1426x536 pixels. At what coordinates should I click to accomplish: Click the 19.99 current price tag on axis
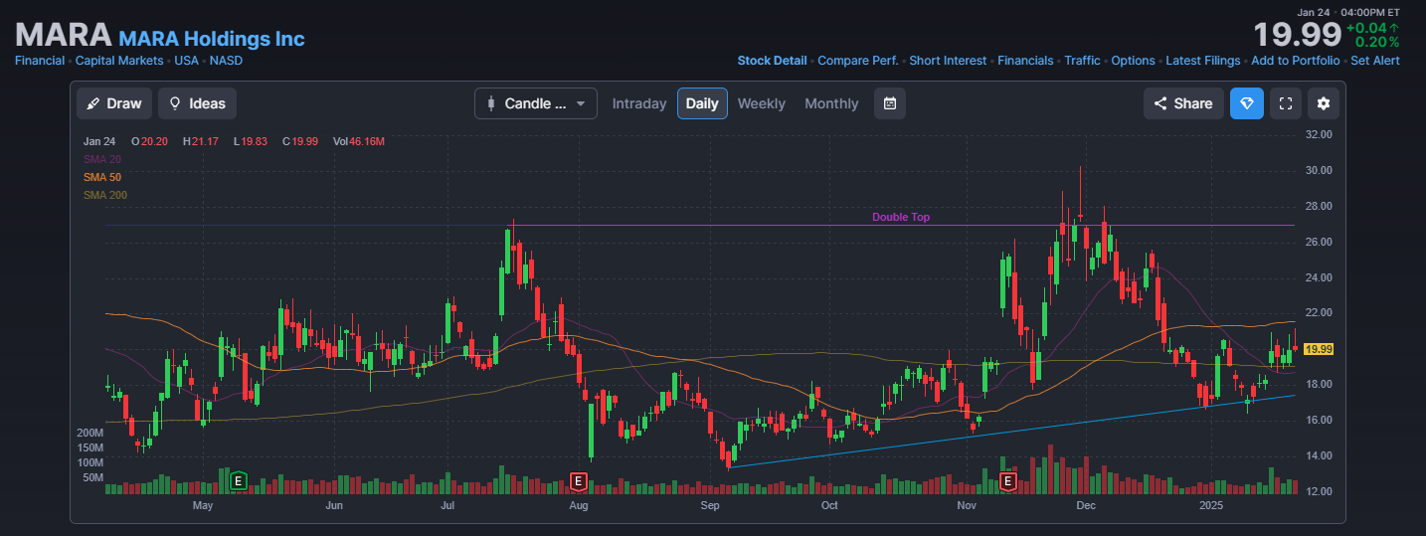(x=1318, y=349)
